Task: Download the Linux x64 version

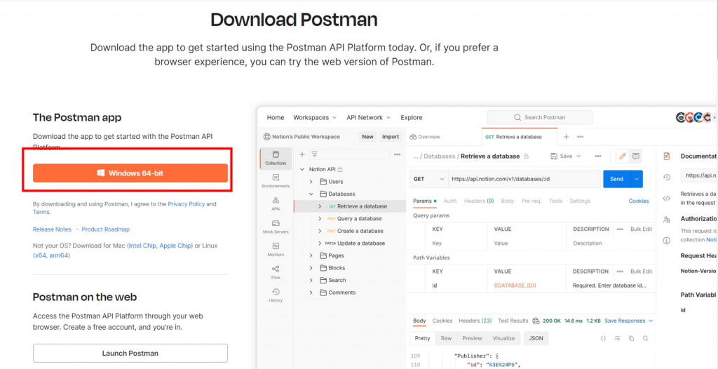Action: (x=40, y=255)
